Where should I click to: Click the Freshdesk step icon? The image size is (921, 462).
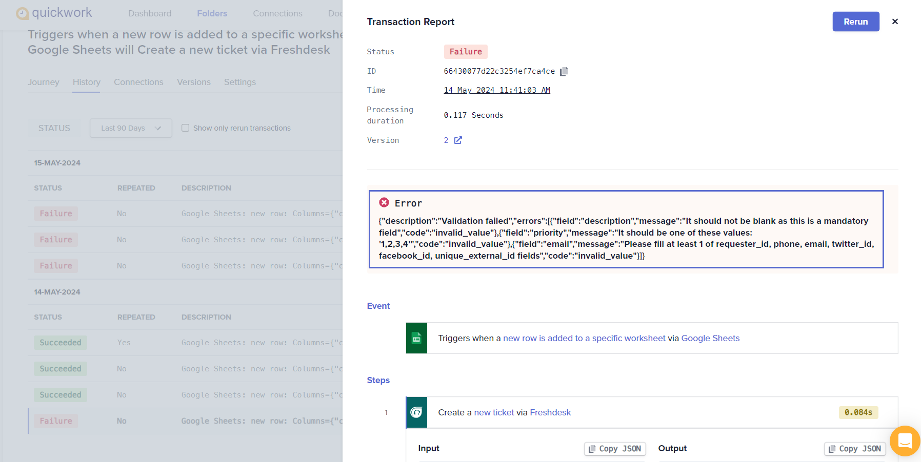click(x=416, y=412)
